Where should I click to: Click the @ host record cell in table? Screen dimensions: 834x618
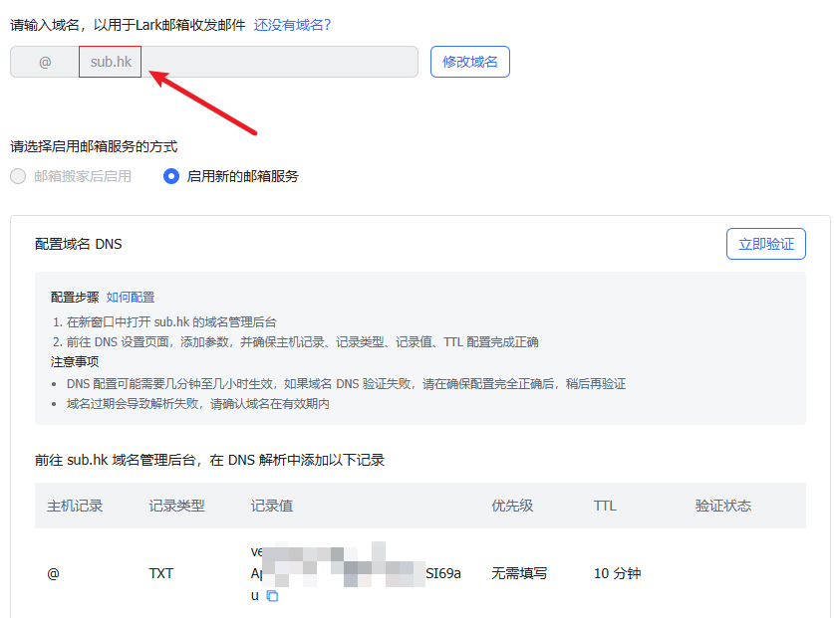pos(53,573)
